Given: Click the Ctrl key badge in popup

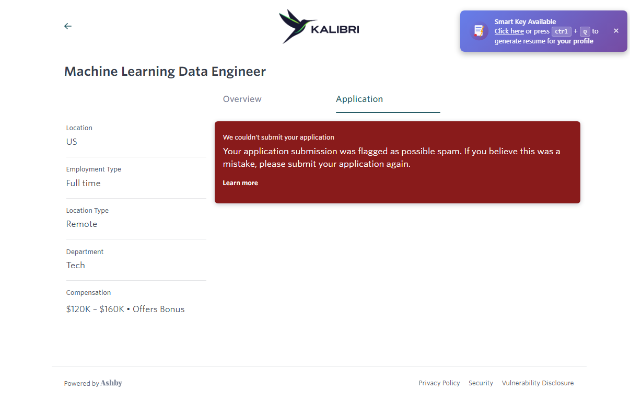Looking at the screenshot, I should [562, 31].
